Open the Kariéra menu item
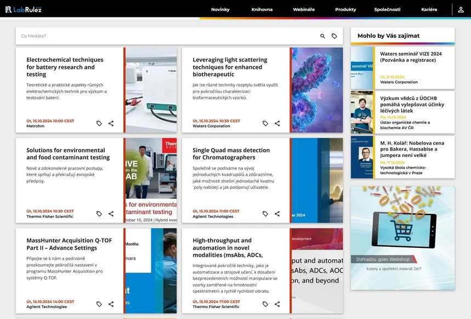This screenshot has width=471, height=319. [x=429, y=9]
